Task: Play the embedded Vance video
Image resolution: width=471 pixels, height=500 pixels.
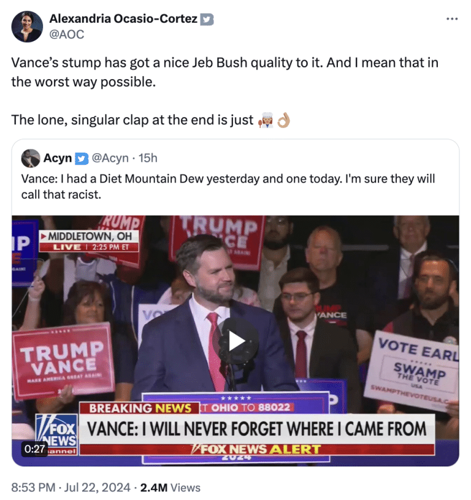Action: click(236, 341)
